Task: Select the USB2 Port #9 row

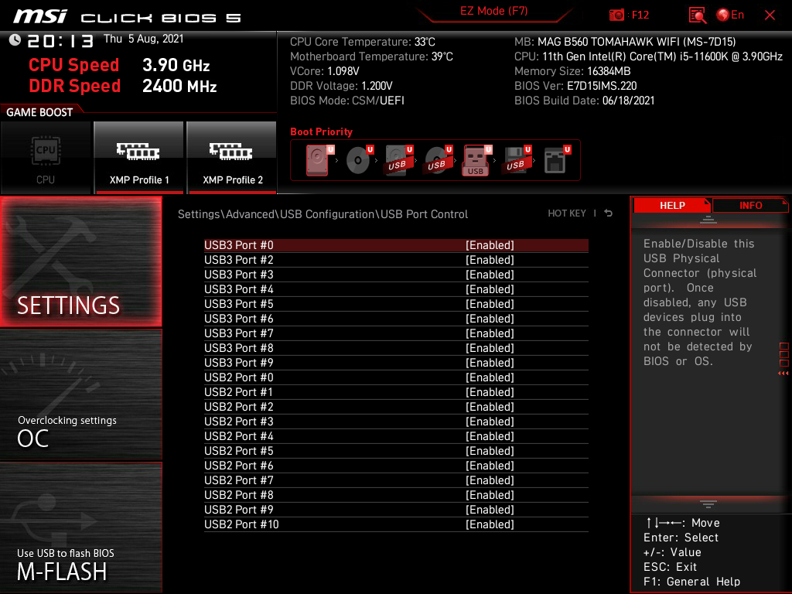Action: pyautogui.click(x=396, y=510)
